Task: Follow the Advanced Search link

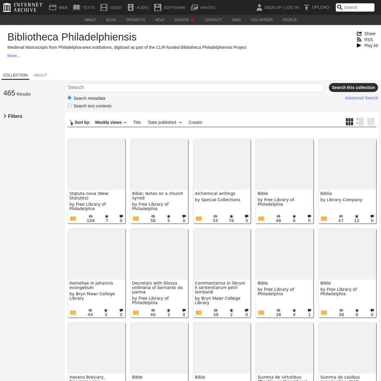Action: click(361, 98)
